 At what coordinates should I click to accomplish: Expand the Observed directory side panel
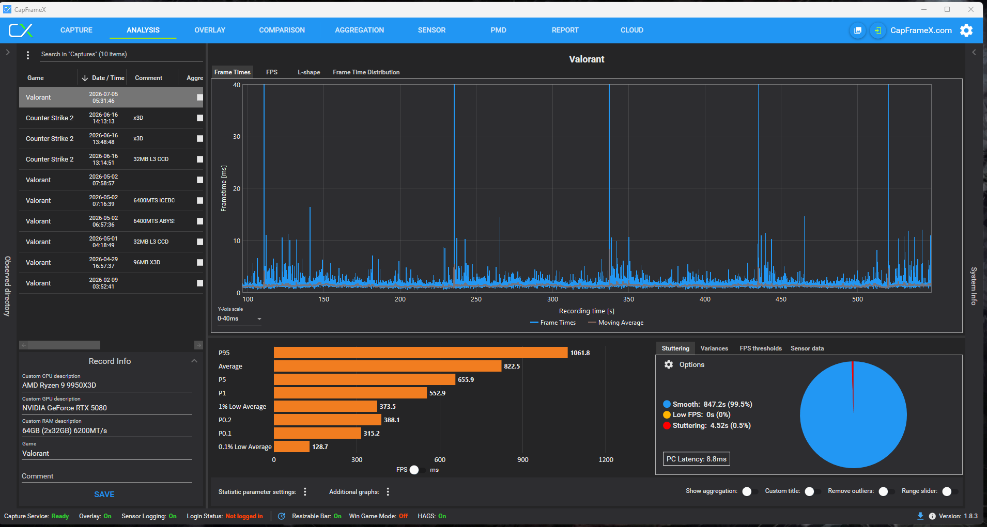coord(8,52)
